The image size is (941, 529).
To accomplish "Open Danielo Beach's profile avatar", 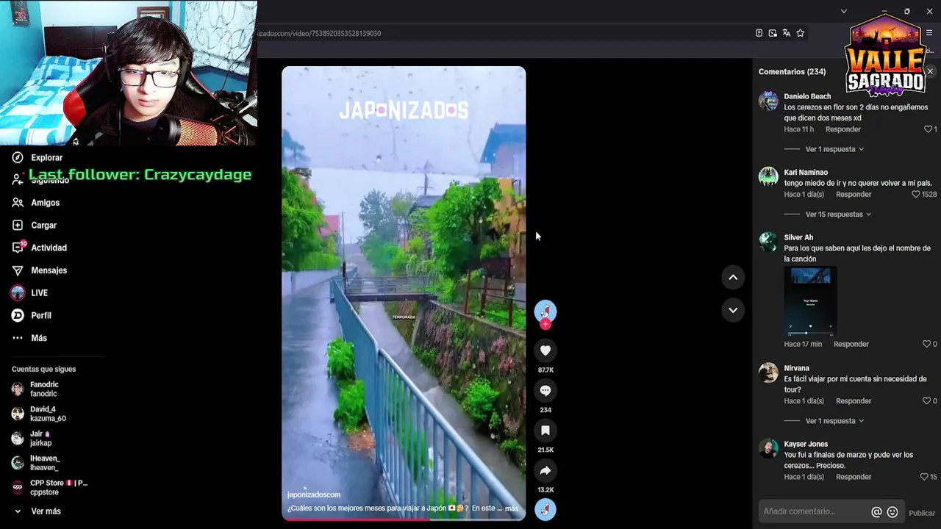I will (768, 101).
